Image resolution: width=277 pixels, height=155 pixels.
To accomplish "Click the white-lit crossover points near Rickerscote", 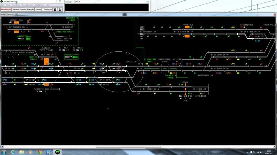I will tap(247, 37).
